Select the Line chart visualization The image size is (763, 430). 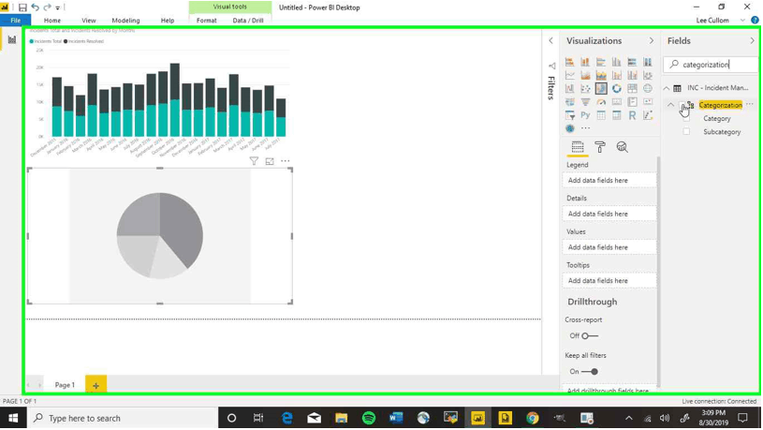(570, 76)
